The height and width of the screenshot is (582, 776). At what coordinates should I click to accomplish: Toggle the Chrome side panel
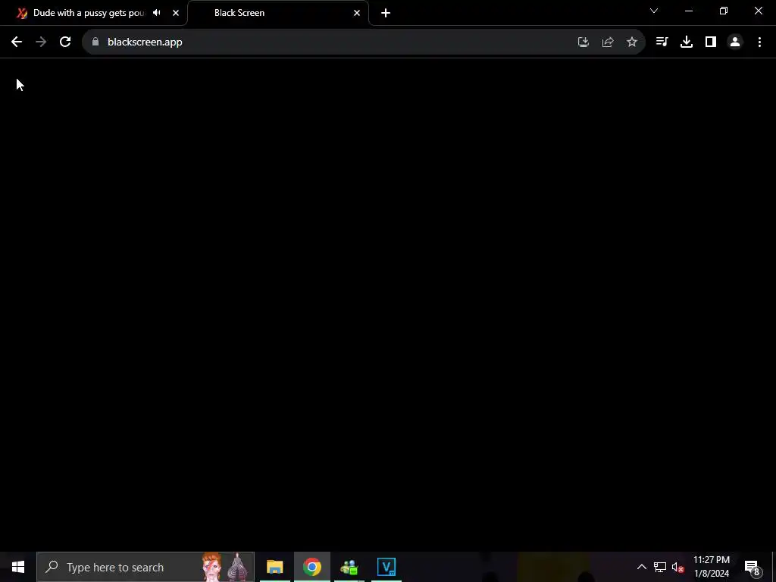click(711, 42)
